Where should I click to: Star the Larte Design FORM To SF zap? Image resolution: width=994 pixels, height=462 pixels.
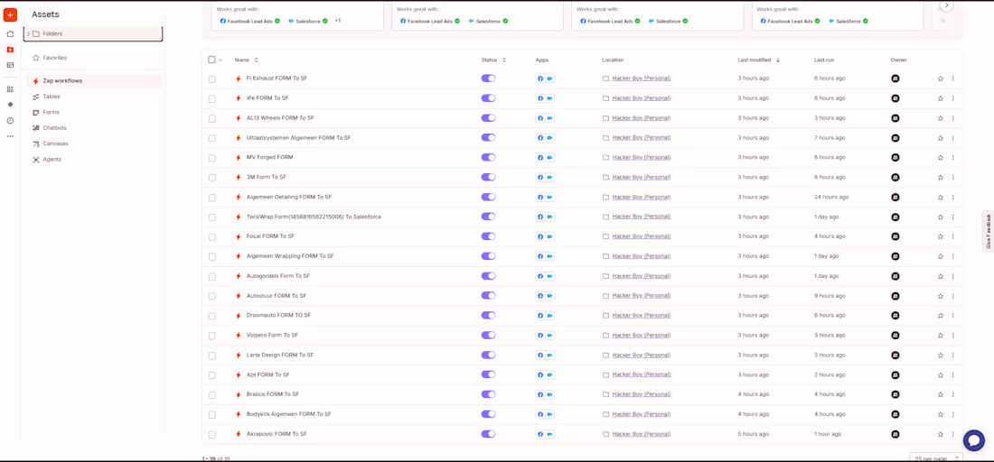941,355
